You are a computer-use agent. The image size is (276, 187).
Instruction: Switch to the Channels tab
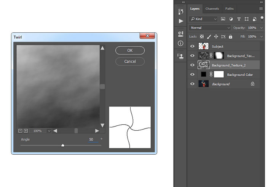point(212,9)
